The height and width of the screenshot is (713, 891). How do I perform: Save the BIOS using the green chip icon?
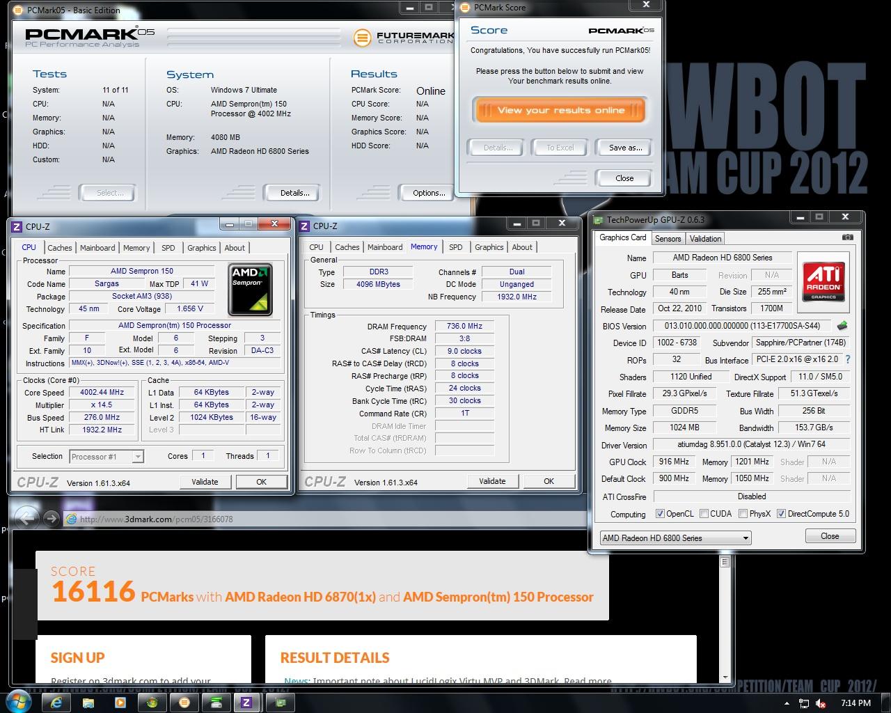pyautogui.click(x=842, y=325)
